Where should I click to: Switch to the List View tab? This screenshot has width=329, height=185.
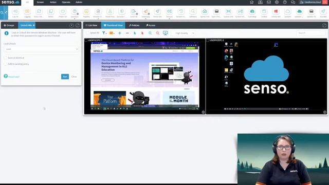92,25
